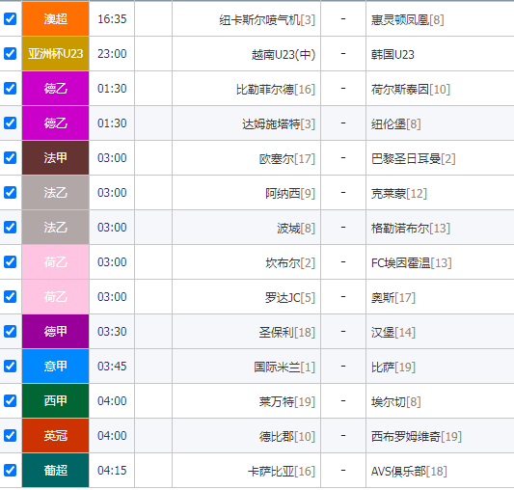Open home team 越南U23(中)
The height and width of the screenshot is (490, 514).
click(x=284, y=54)
